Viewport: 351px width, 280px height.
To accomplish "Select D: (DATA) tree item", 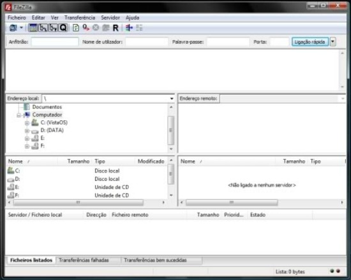I will (x=52, y=130).
